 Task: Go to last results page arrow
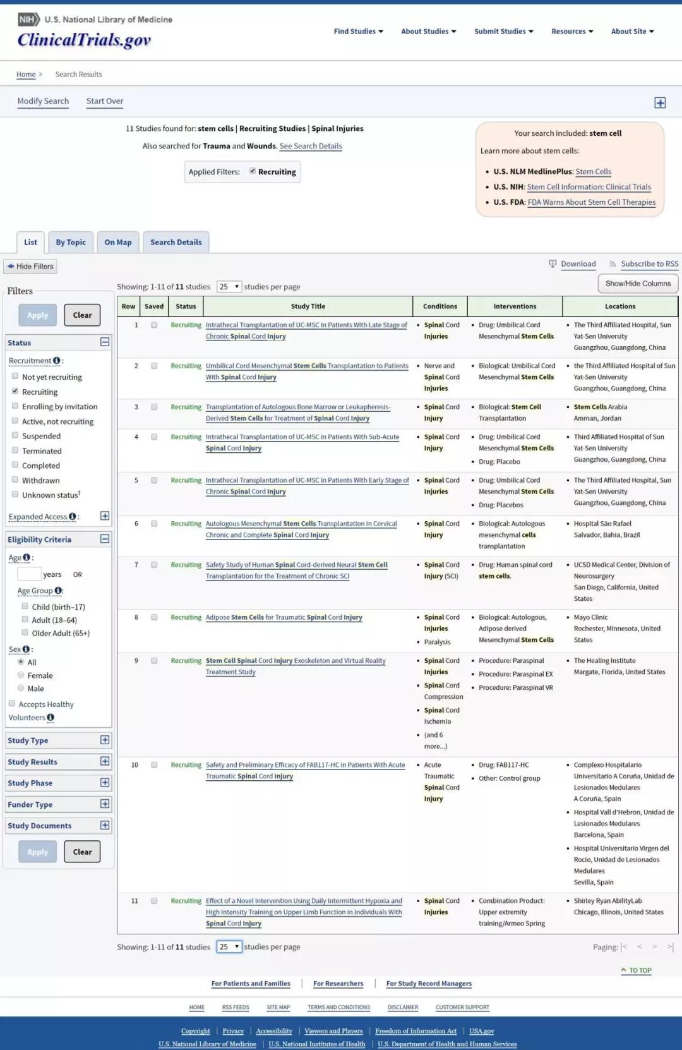(671, 946)
